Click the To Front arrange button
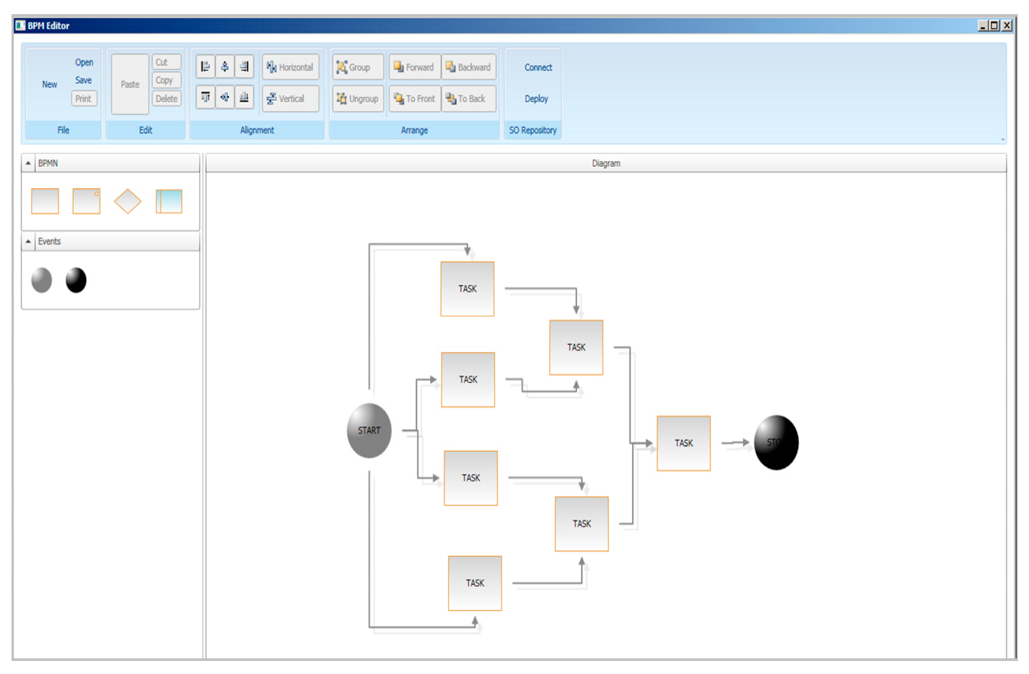The height and width of the screenshot is (674, 1029). pos(414,99)
